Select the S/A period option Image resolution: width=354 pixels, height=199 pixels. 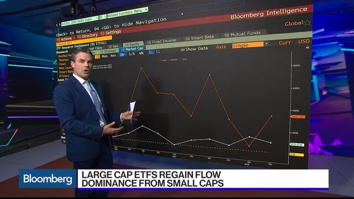click(132, 54)
